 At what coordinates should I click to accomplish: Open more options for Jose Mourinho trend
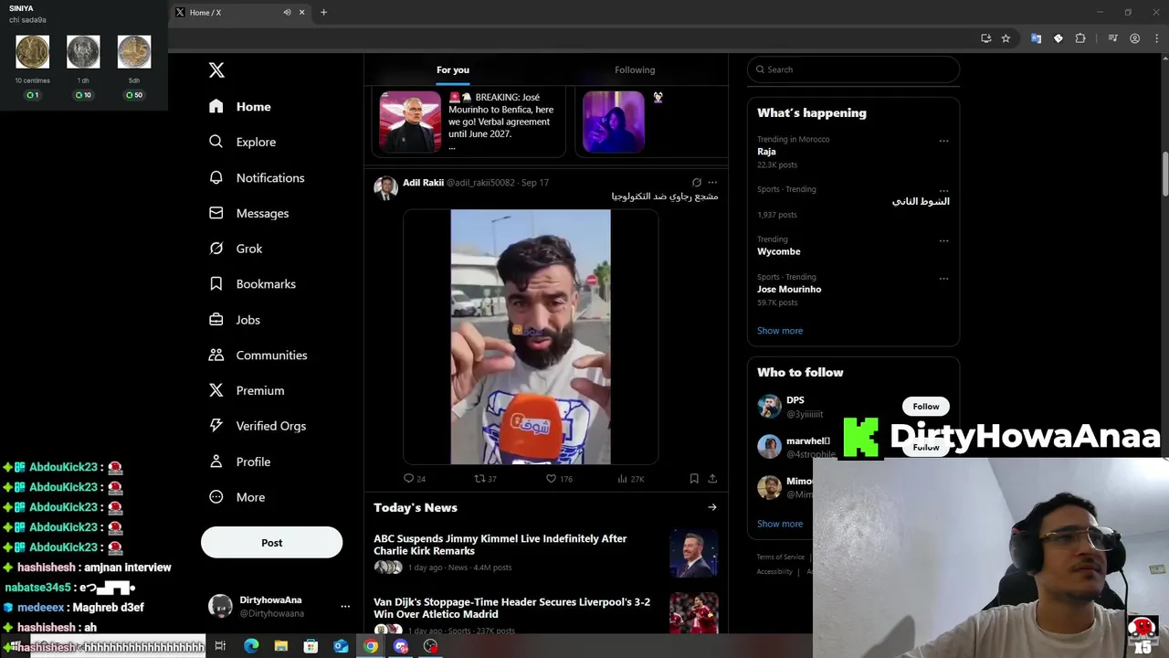click(x=943, y=279)
